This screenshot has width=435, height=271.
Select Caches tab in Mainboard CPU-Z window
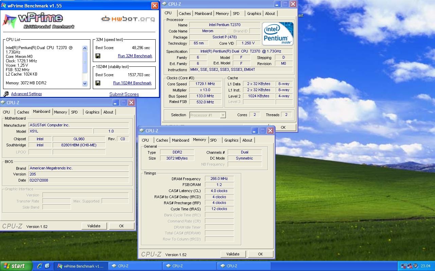[x=23, y=112]
